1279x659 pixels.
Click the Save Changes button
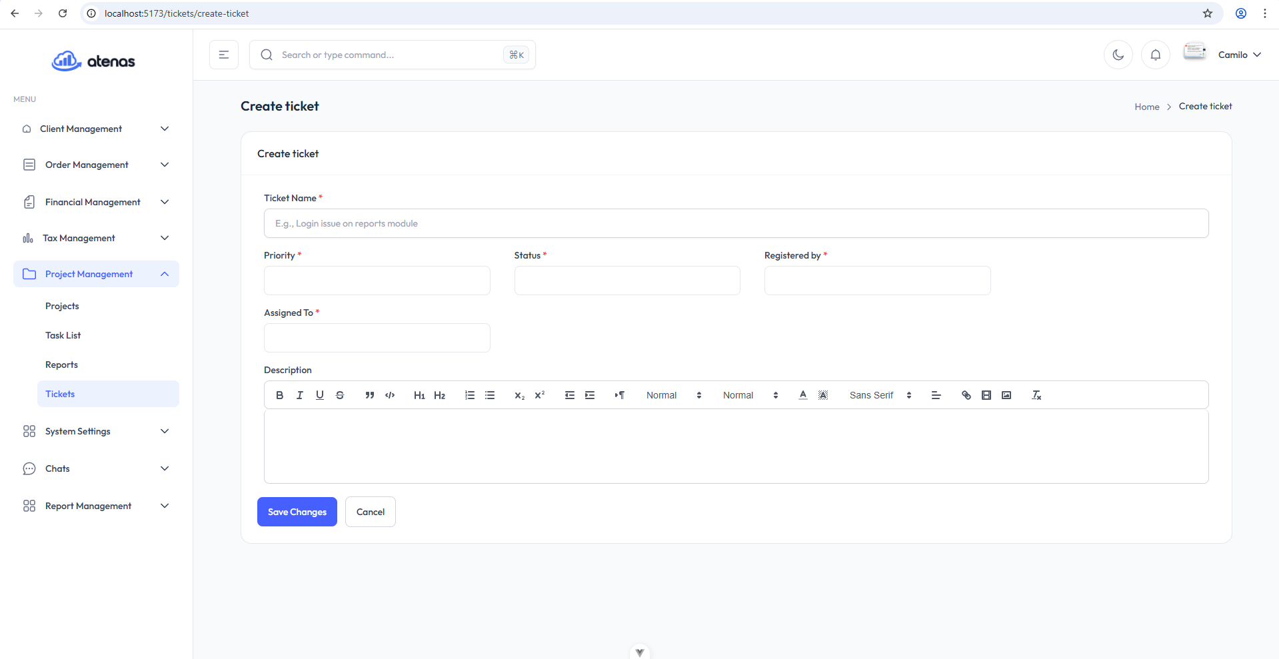pos(297,512)
